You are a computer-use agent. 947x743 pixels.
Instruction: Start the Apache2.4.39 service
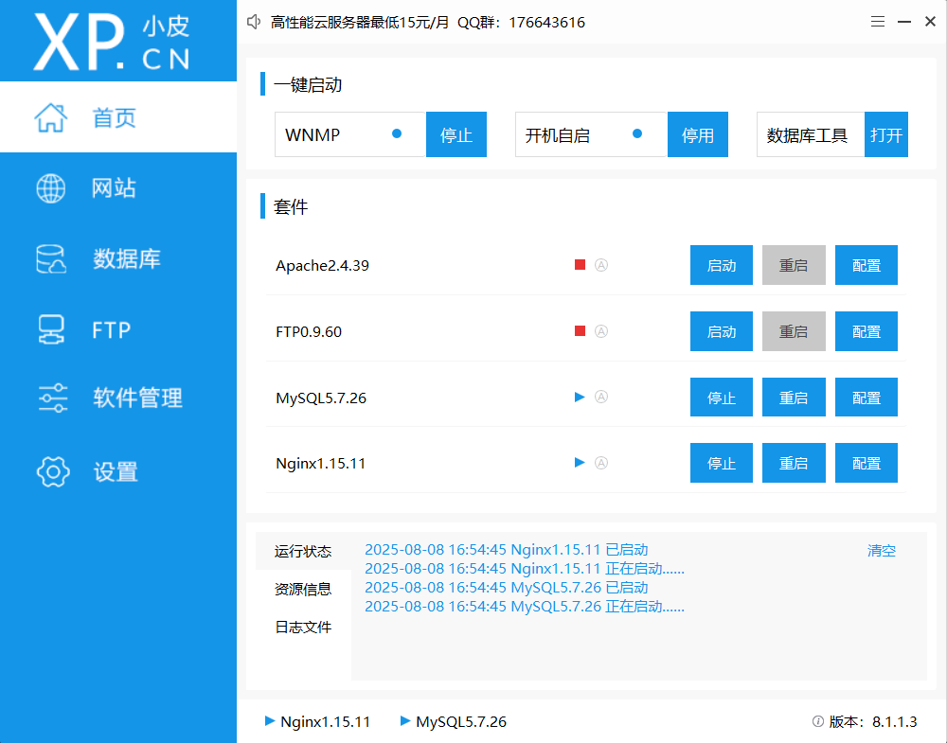[721, 265]
